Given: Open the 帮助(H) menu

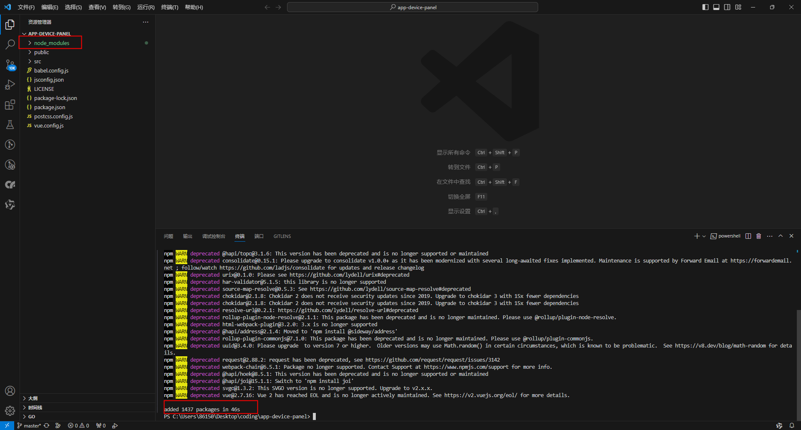Looking at the screenshot, I should point(194,7).
